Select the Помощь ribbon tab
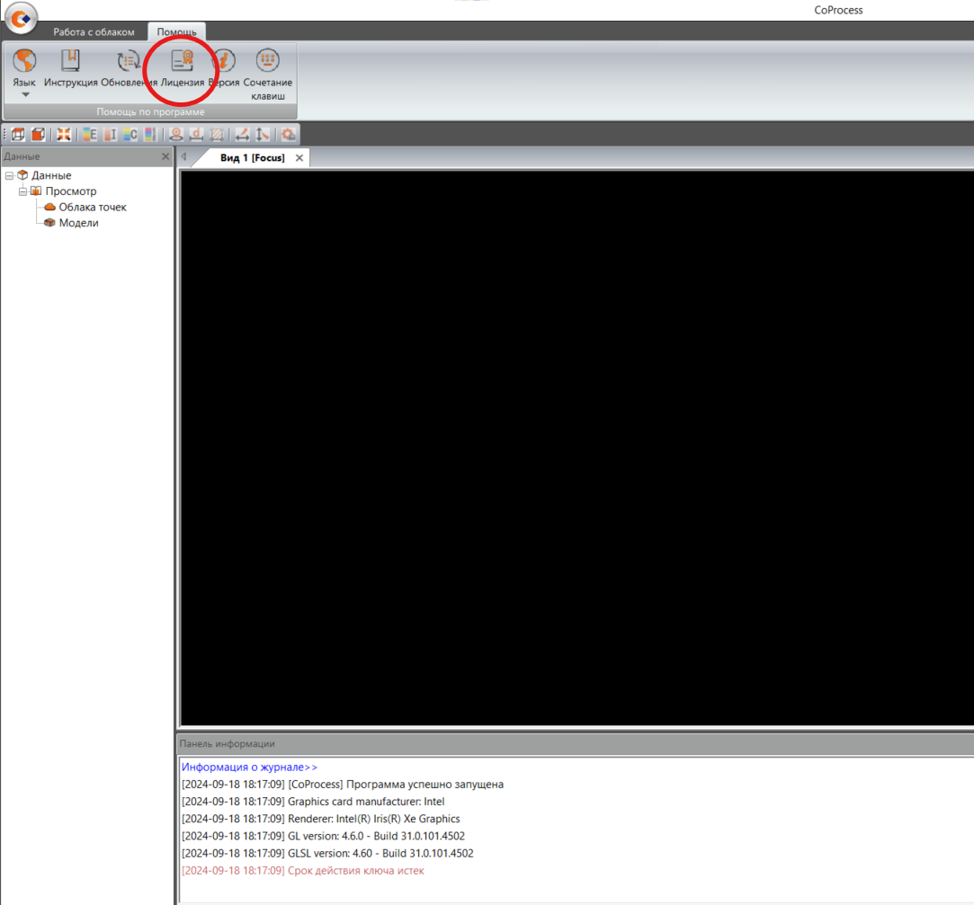The height and width of the screenshot is (905, 974). tap(176, 31)
